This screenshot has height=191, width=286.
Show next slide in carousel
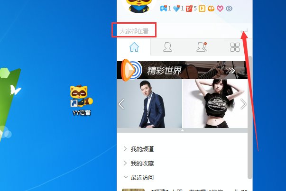(243, 104)
